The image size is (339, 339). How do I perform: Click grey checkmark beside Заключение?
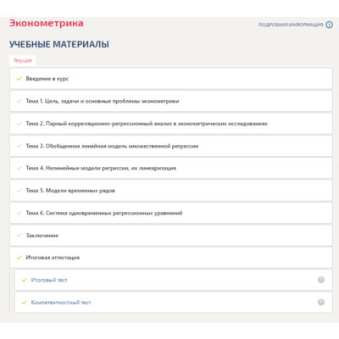click(19, 235)
